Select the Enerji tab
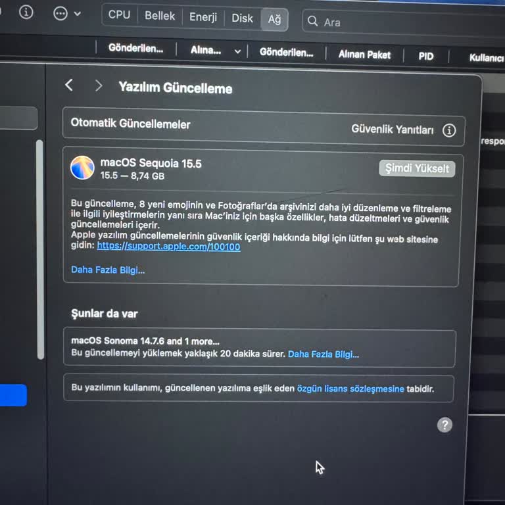 (x=203, y=17)
